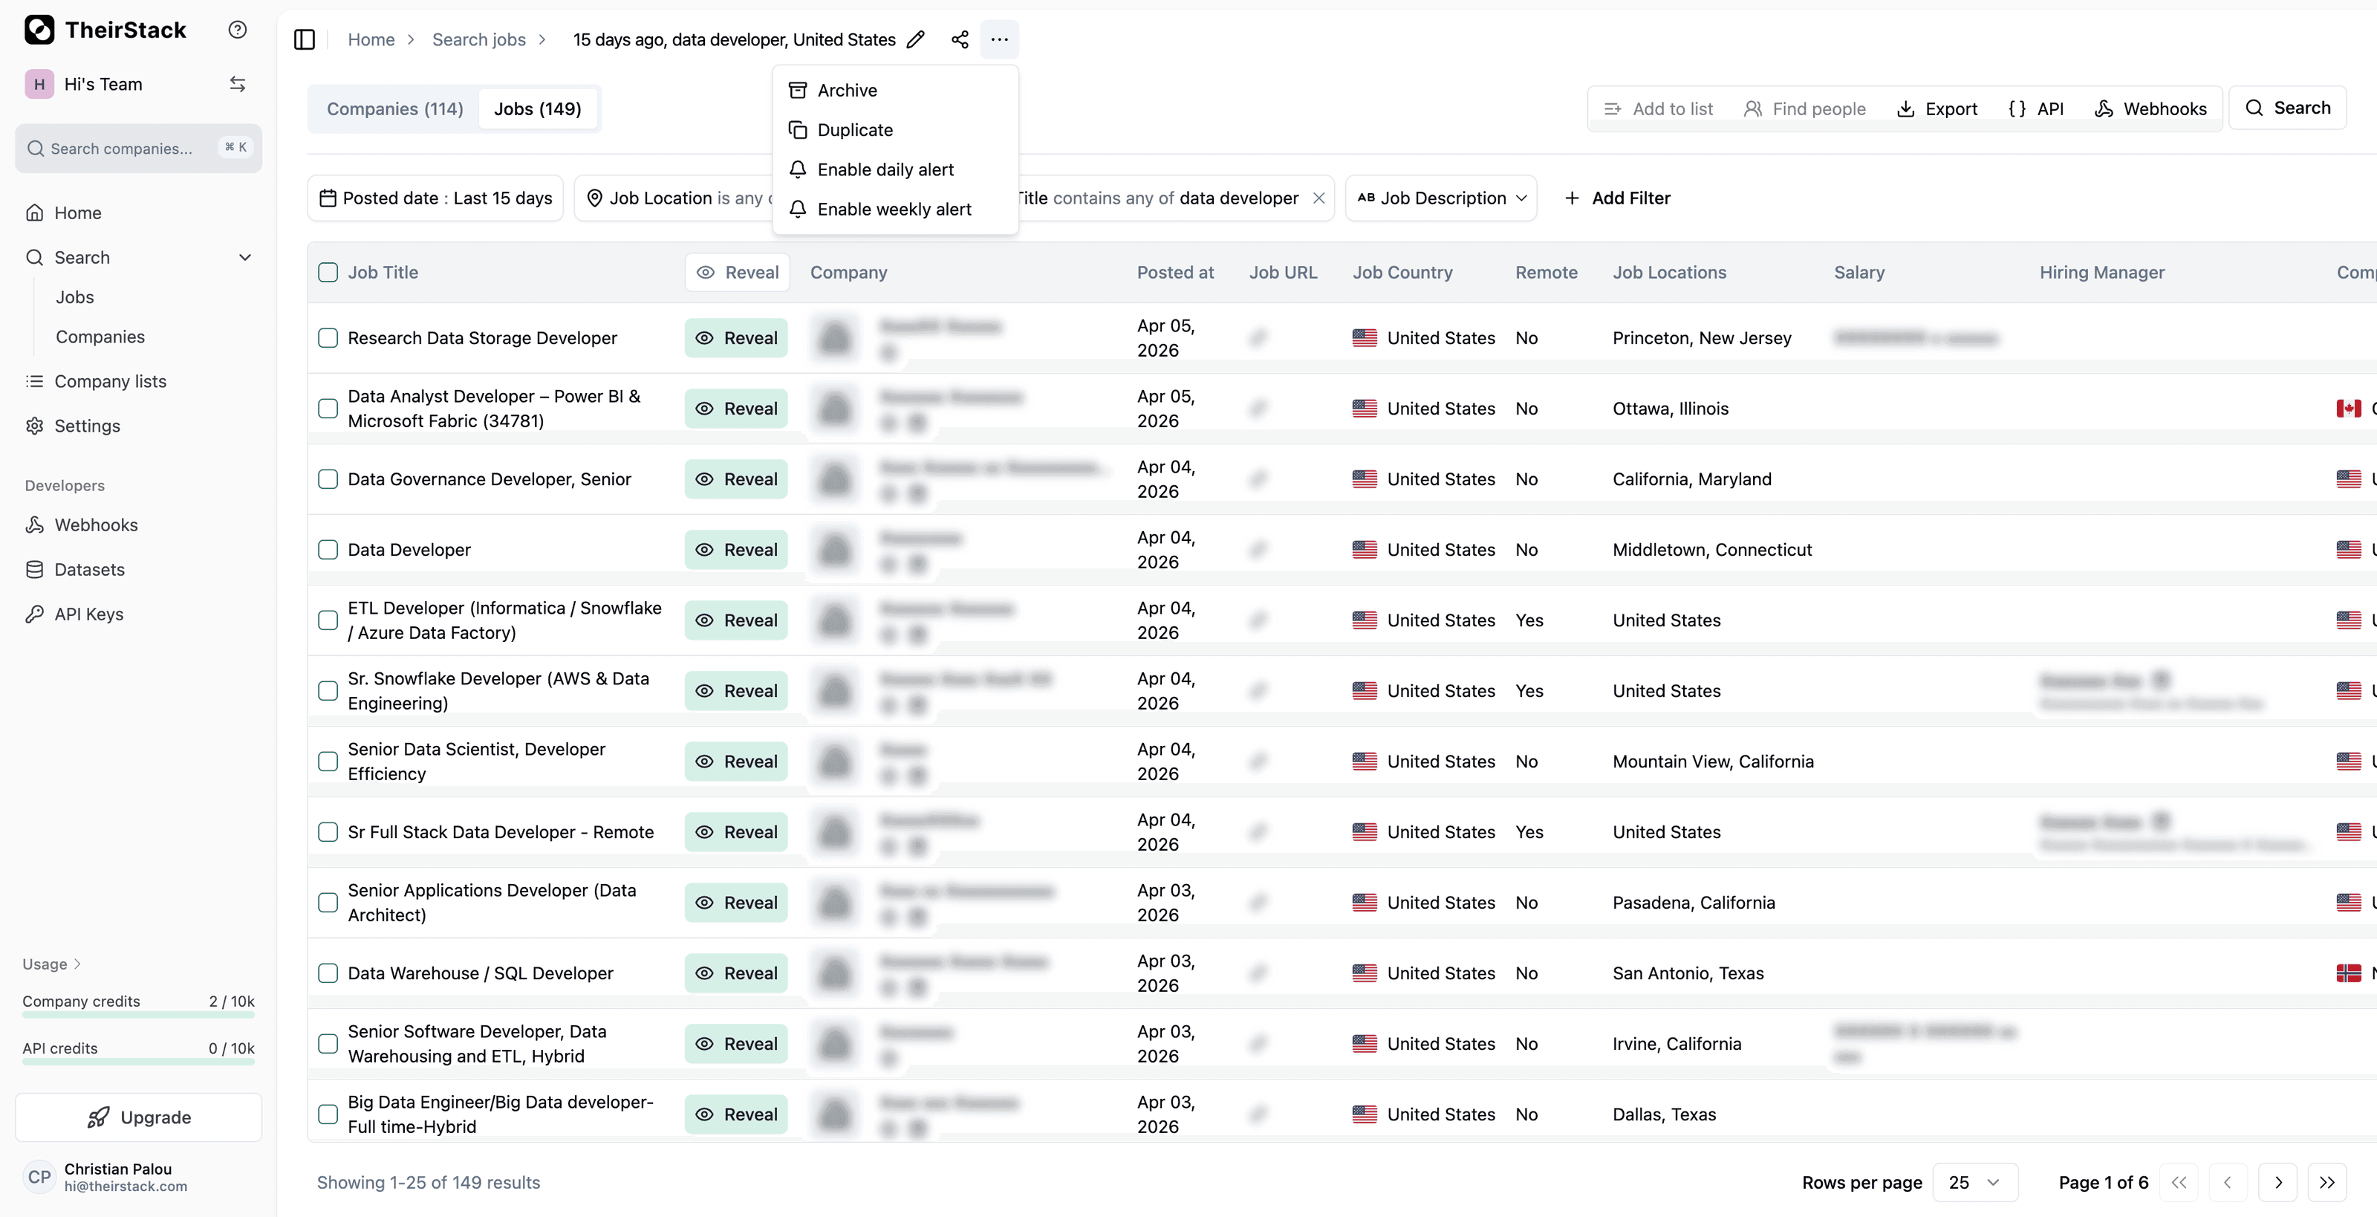Screen dimensions: 2377x1217
Task: Collapse the sidebar with the panel icon
Action: [305, 39]
